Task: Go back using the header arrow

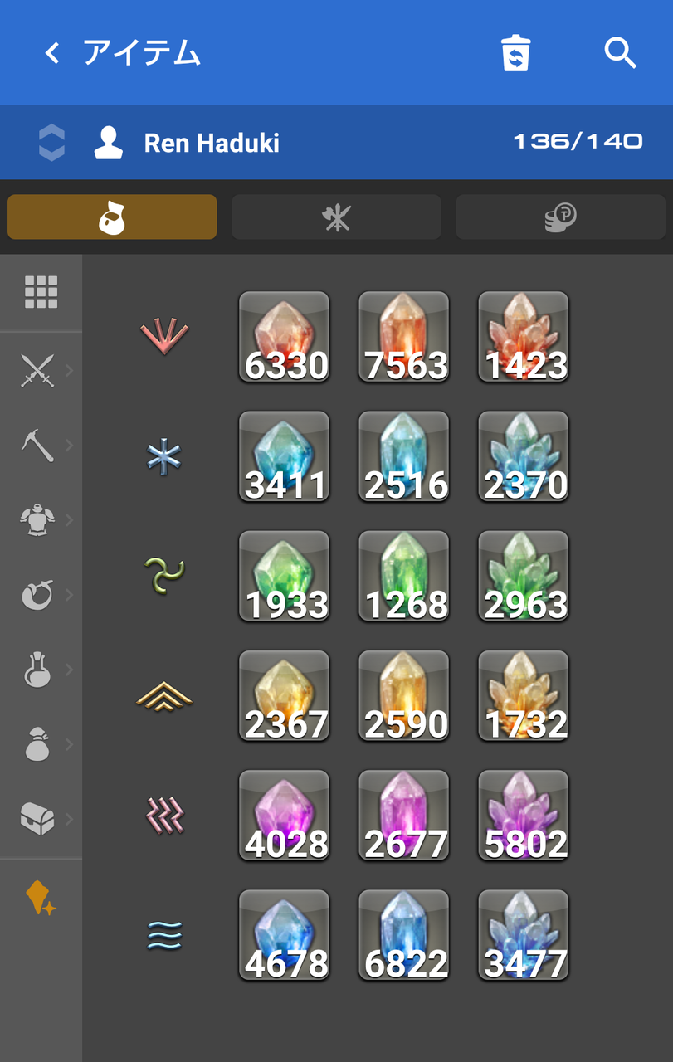Action: (52, 54)
